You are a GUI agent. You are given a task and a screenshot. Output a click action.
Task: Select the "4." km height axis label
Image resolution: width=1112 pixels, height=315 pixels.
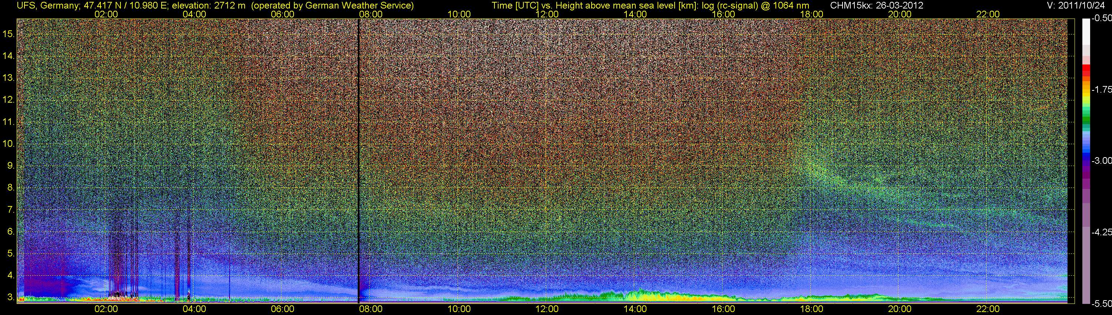click(11, 275)
